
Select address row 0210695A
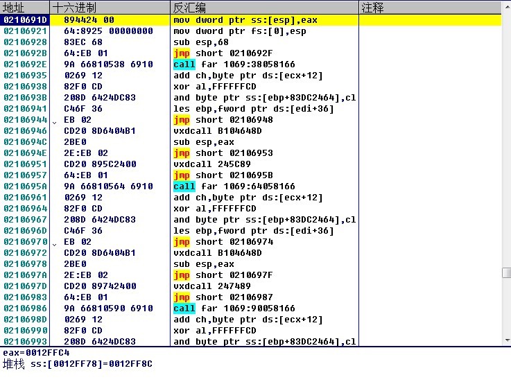[25, 186]
